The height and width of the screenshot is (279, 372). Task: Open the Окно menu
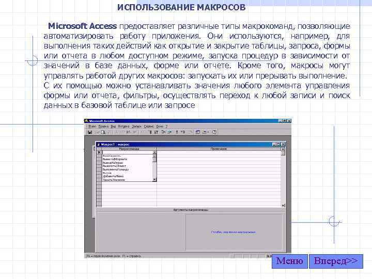(160, 127)
